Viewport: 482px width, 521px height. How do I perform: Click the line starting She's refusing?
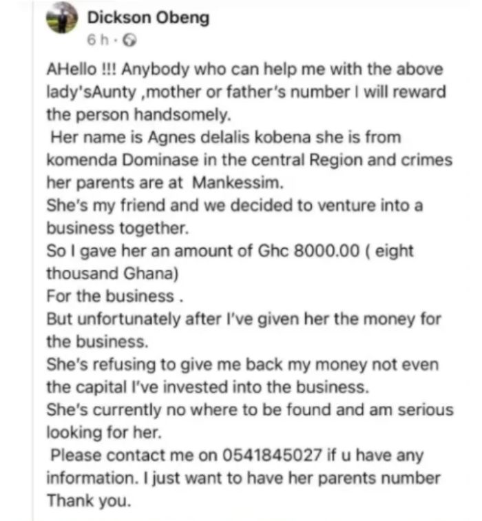(242, 365)
